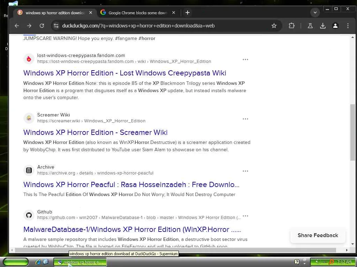
Task: Click the "Github" site name text
Action: [x=45, y=212]
